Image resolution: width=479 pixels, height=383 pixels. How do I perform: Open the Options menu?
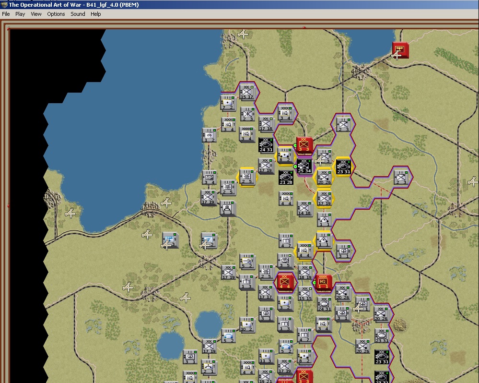pos(56,14)
